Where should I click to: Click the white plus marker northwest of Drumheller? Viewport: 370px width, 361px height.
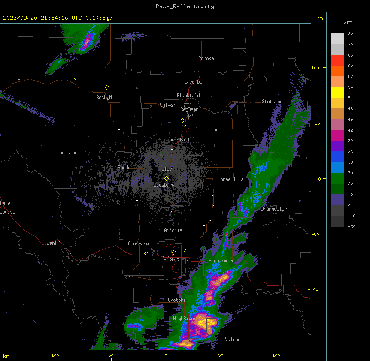263,161
